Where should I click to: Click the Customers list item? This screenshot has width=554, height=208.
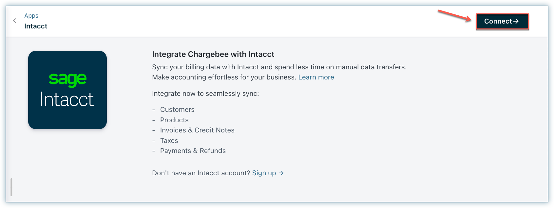[177, 110]
